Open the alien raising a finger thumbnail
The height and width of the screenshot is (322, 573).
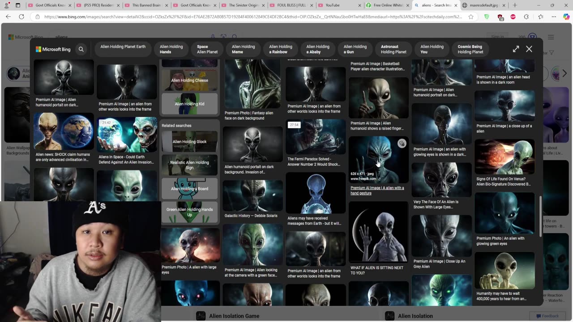(379, 97)
